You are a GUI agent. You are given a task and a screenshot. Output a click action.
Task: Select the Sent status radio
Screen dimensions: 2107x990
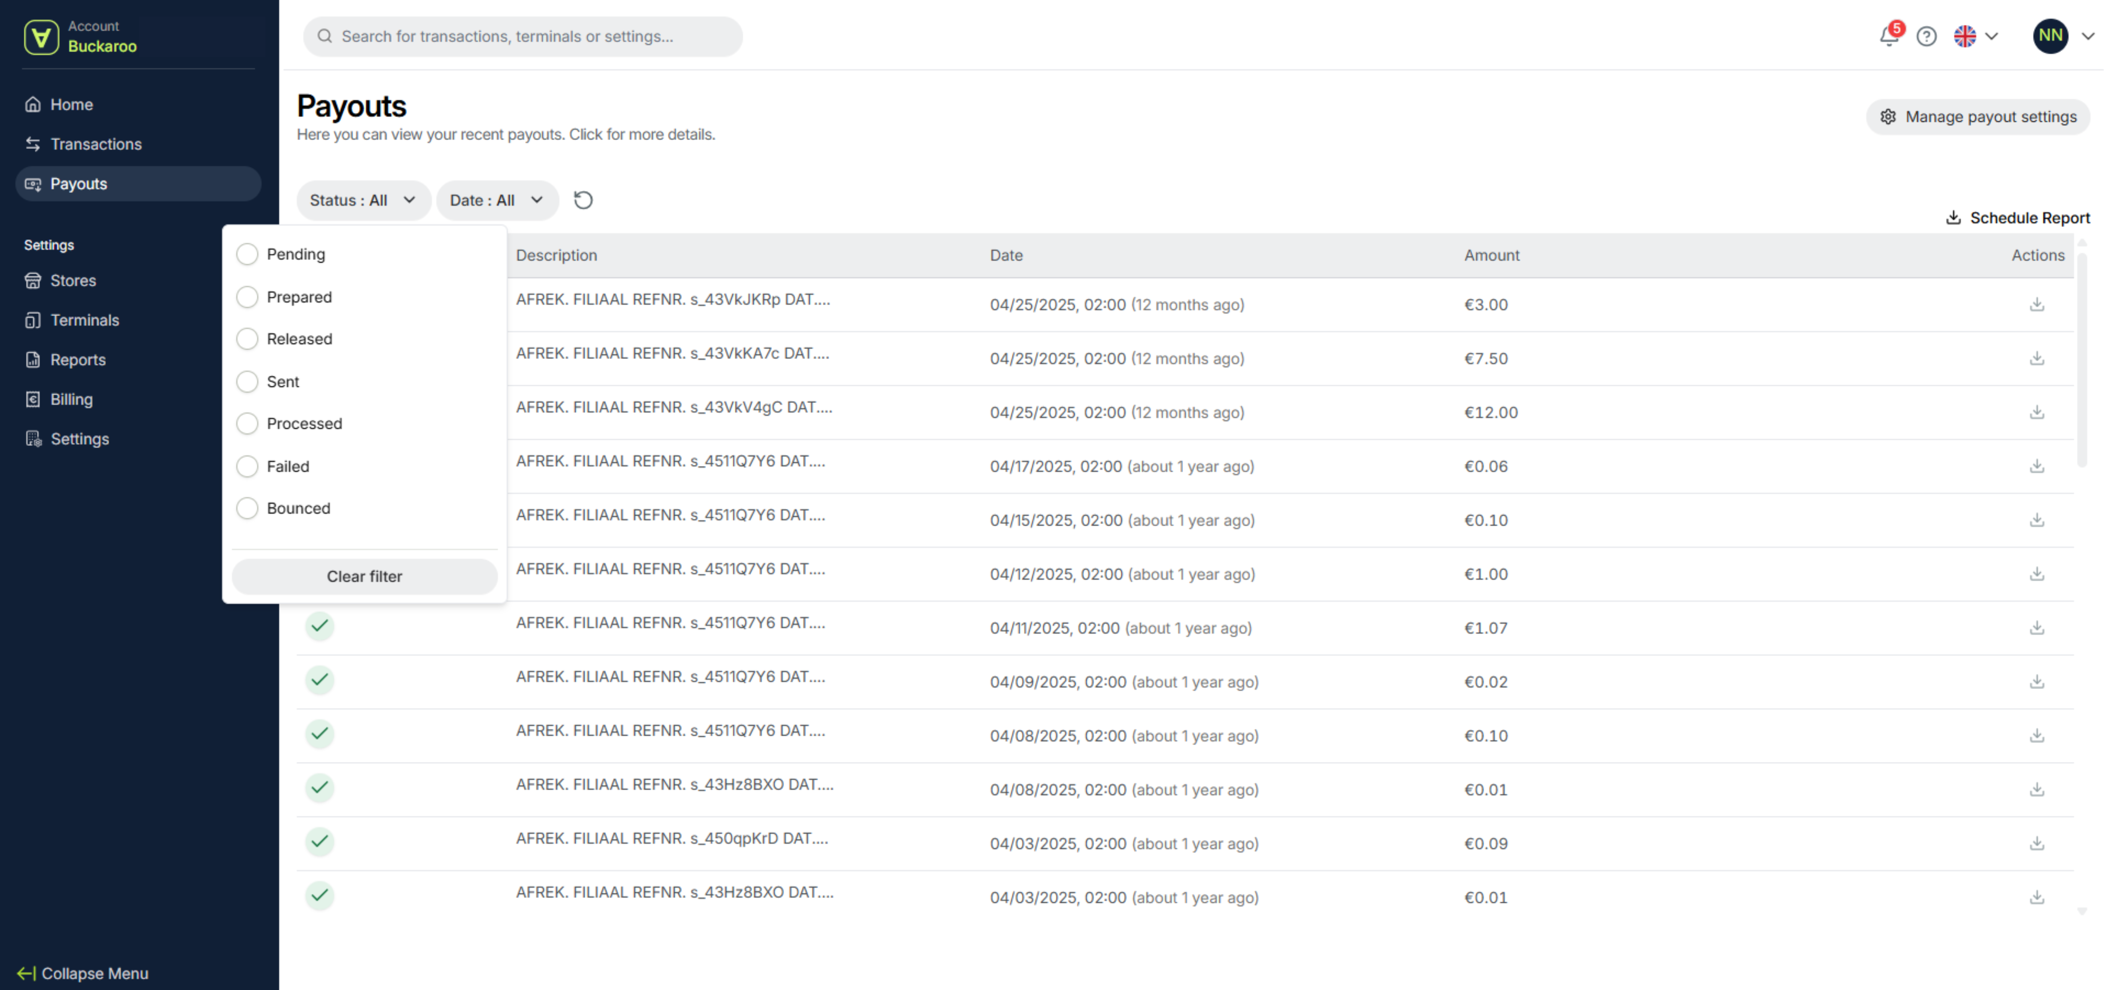[247, 382]
